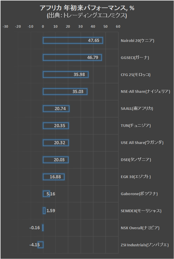The width and height of the screenshot is (174, 259).
Task: Click the 20.74 data label
Action: pos(60,108)
